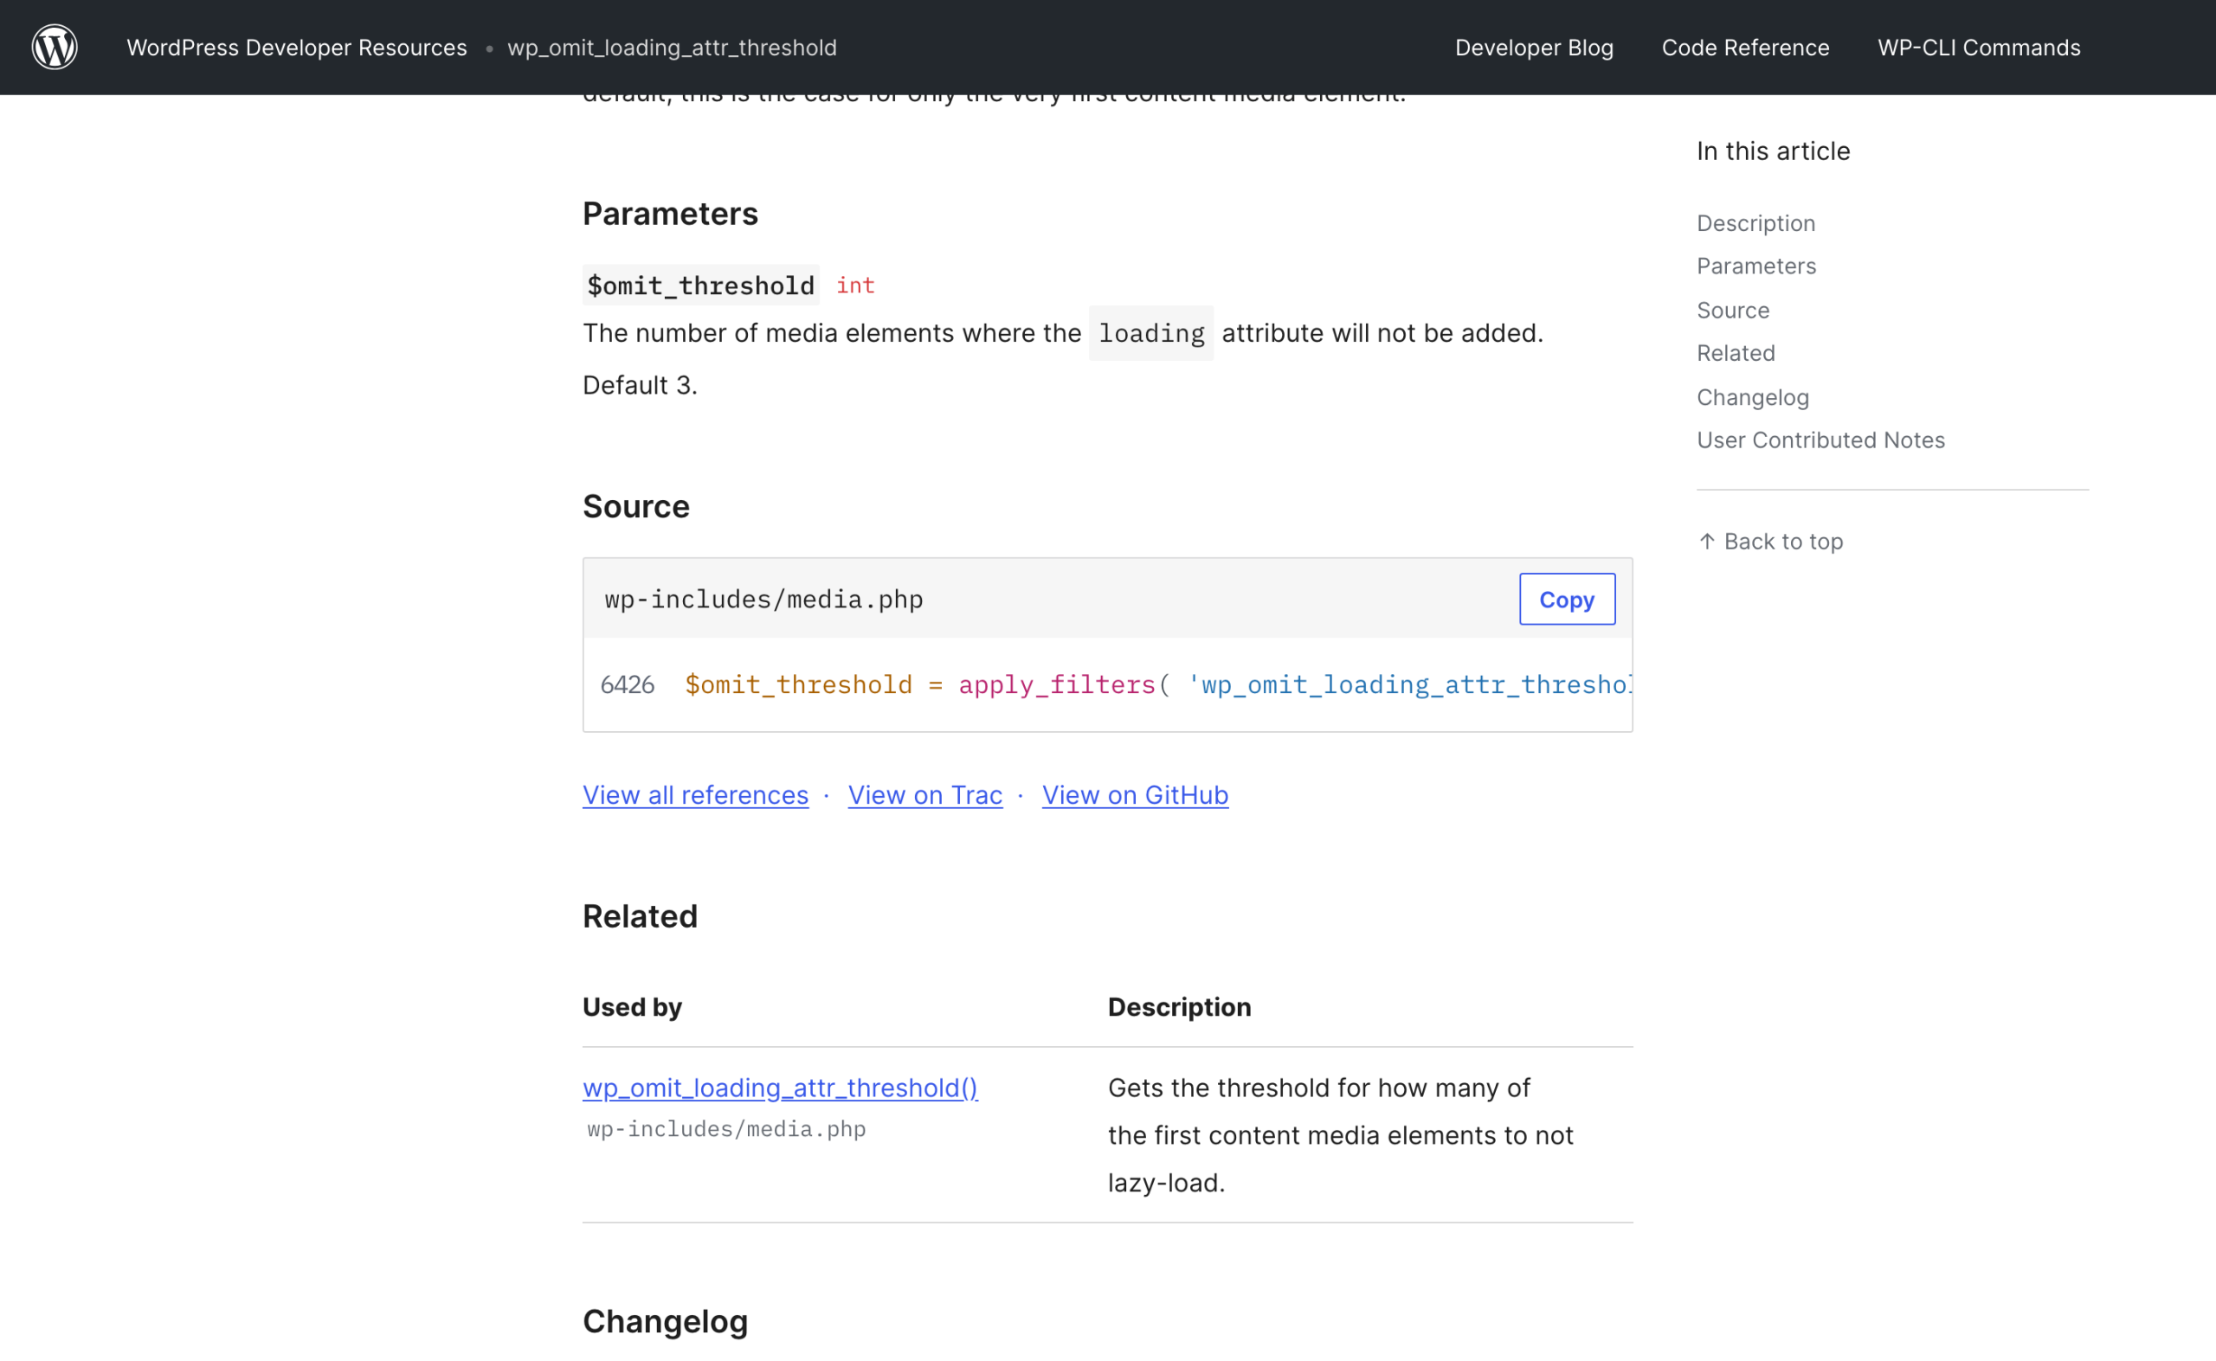Open the Developer Blog menu item
Viewport: 2216px width, 1361px height.
click(x=1534, y=48)
